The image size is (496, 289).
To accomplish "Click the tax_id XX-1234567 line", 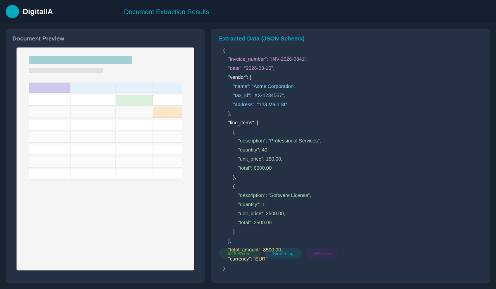I will [259, 95].
